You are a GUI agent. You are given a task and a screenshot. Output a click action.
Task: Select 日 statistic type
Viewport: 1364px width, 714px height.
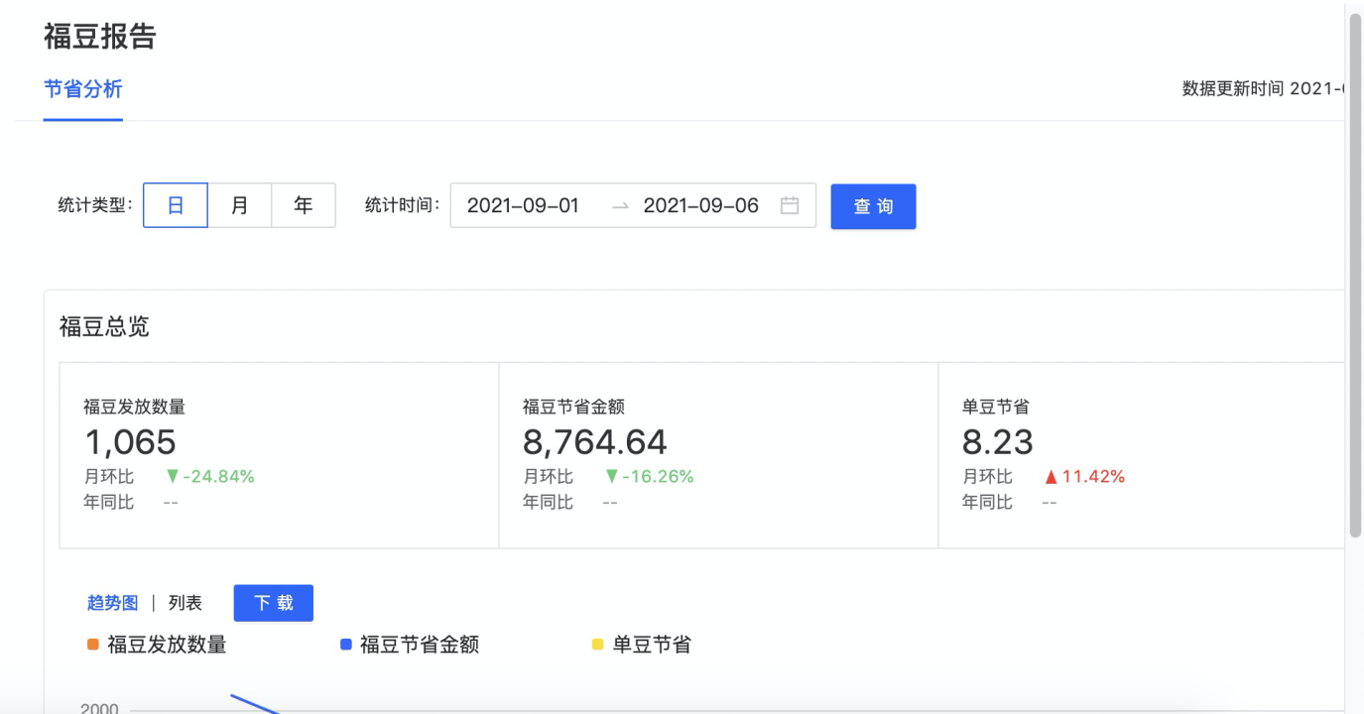pos(176,205)
